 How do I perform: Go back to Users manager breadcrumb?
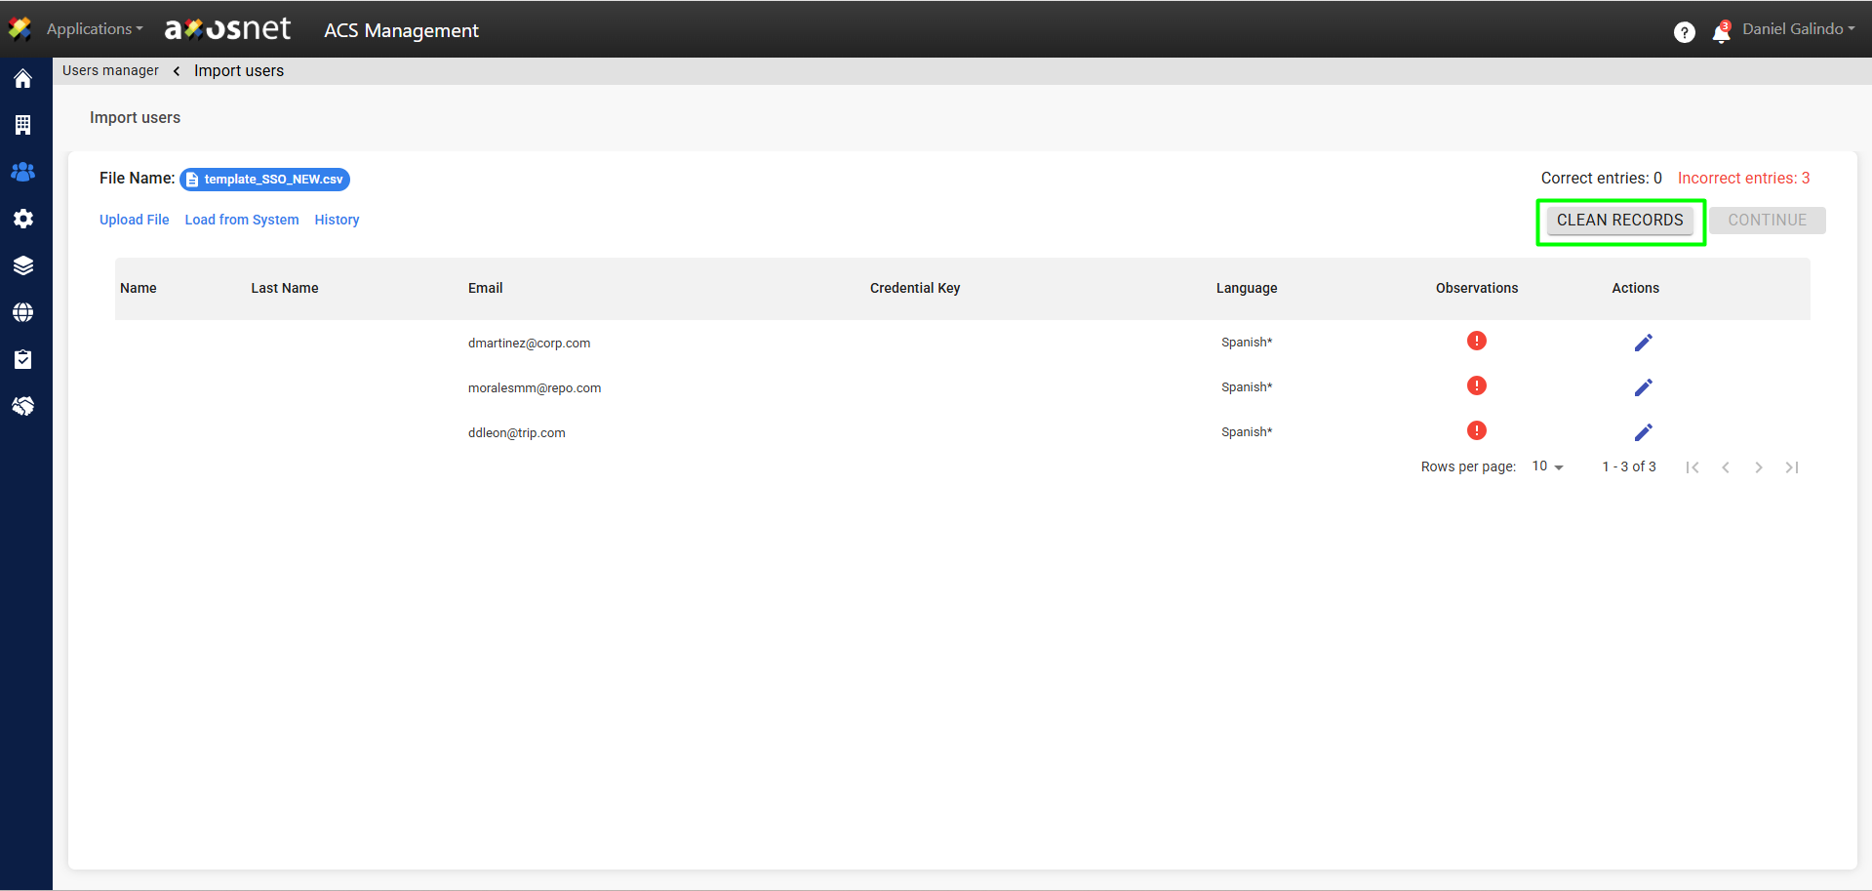point(110,70)
